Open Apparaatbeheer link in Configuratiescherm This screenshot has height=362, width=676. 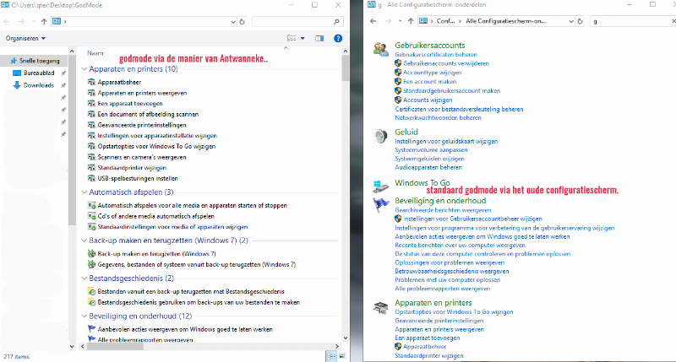(425, 347)
